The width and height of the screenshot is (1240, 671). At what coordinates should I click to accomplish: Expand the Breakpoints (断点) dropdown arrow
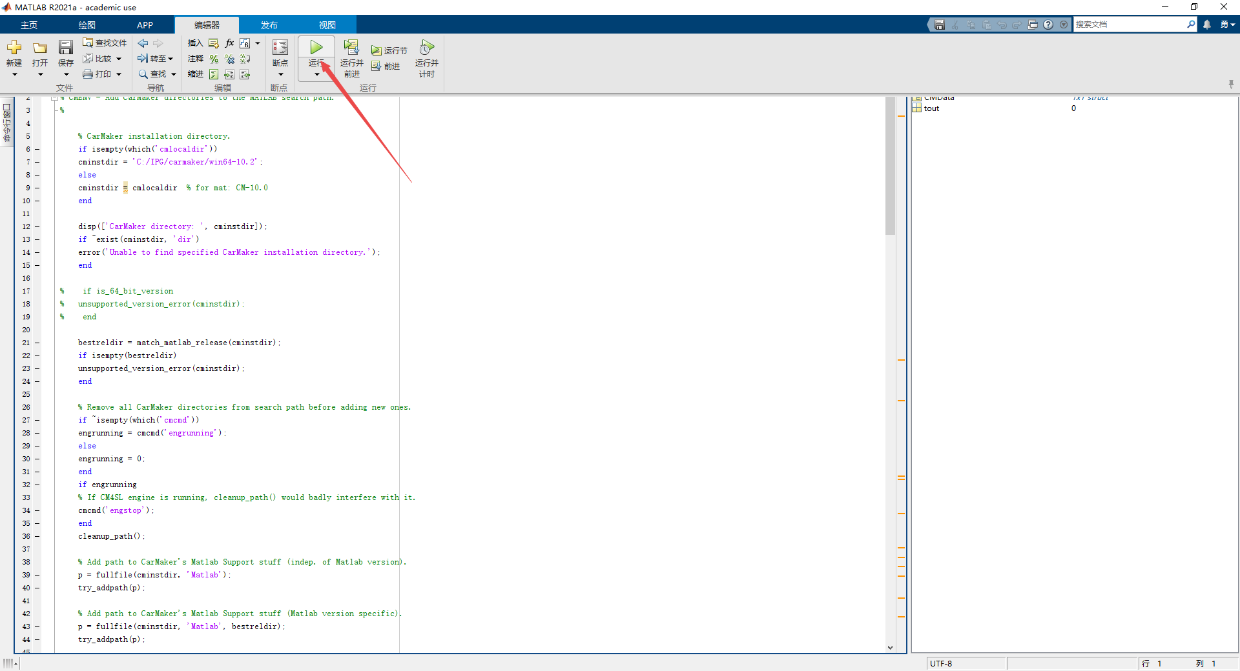[280, 74]
